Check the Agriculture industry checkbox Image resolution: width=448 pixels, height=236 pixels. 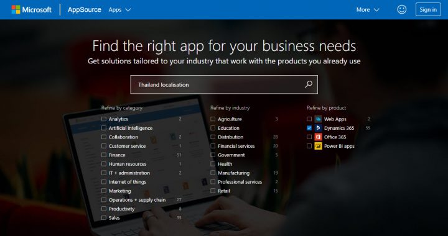click(213, 119)
